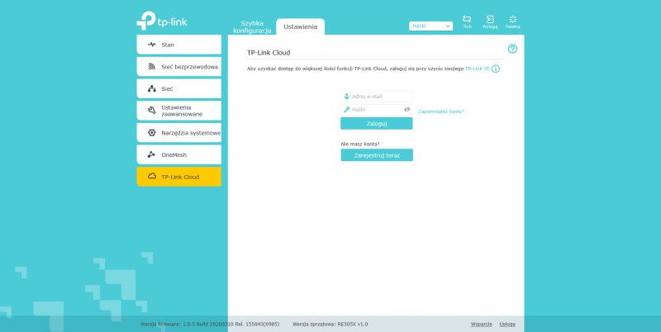661x332 pixels.
Task: Open the Stan menu item
Action: 178,45
